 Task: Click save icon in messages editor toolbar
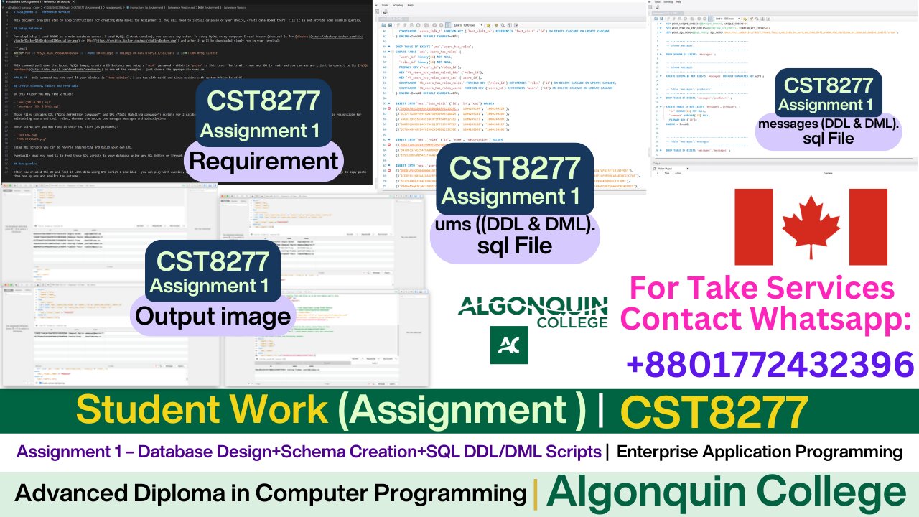[x=661, y=19]
